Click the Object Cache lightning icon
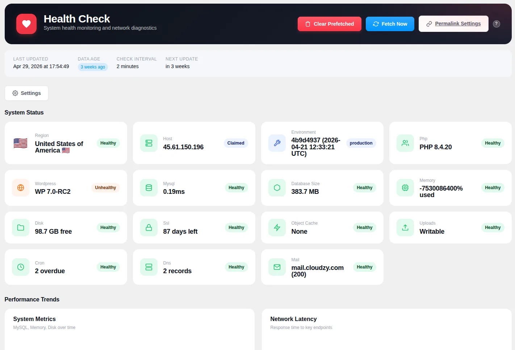 (277, 228)
